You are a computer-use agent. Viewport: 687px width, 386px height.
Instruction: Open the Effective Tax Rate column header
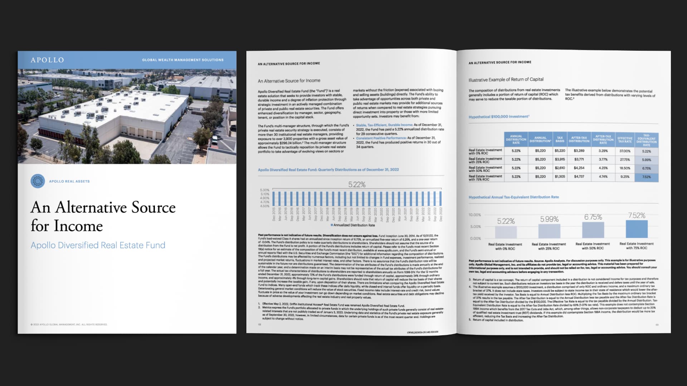pos(624,140)
